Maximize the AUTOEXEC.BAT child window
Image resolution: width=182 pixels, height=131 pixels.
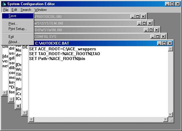[164, 43]
